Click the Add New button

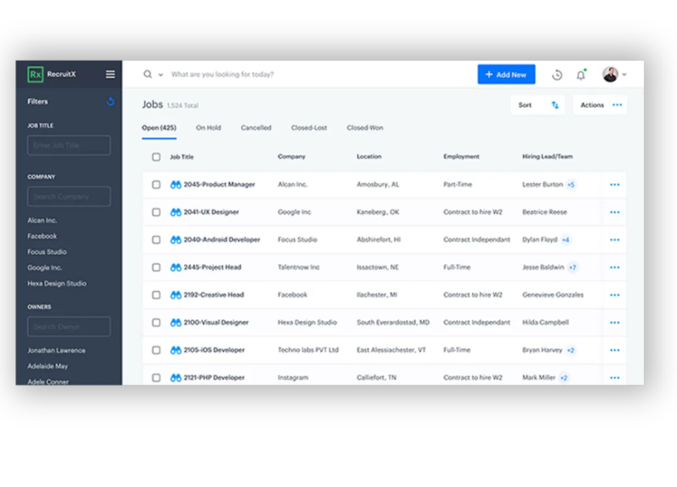pos(506,74)
